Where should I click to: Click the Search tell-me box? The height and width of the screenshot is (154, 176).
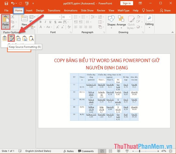click(148, 11)
